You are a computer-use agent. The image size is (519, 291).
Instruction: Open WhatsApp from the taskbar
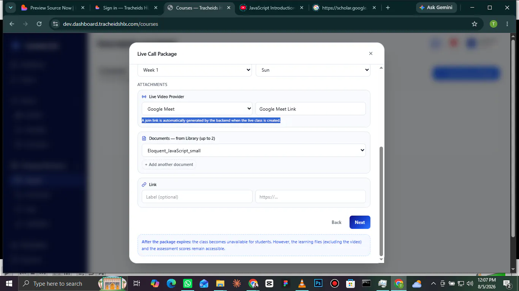(x=188, y=283)
